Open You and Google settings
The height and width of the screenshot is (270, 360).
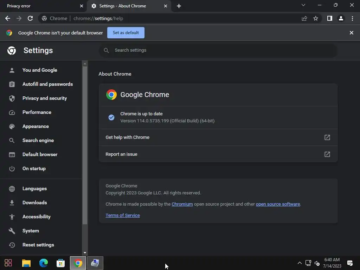click(40, 70)
